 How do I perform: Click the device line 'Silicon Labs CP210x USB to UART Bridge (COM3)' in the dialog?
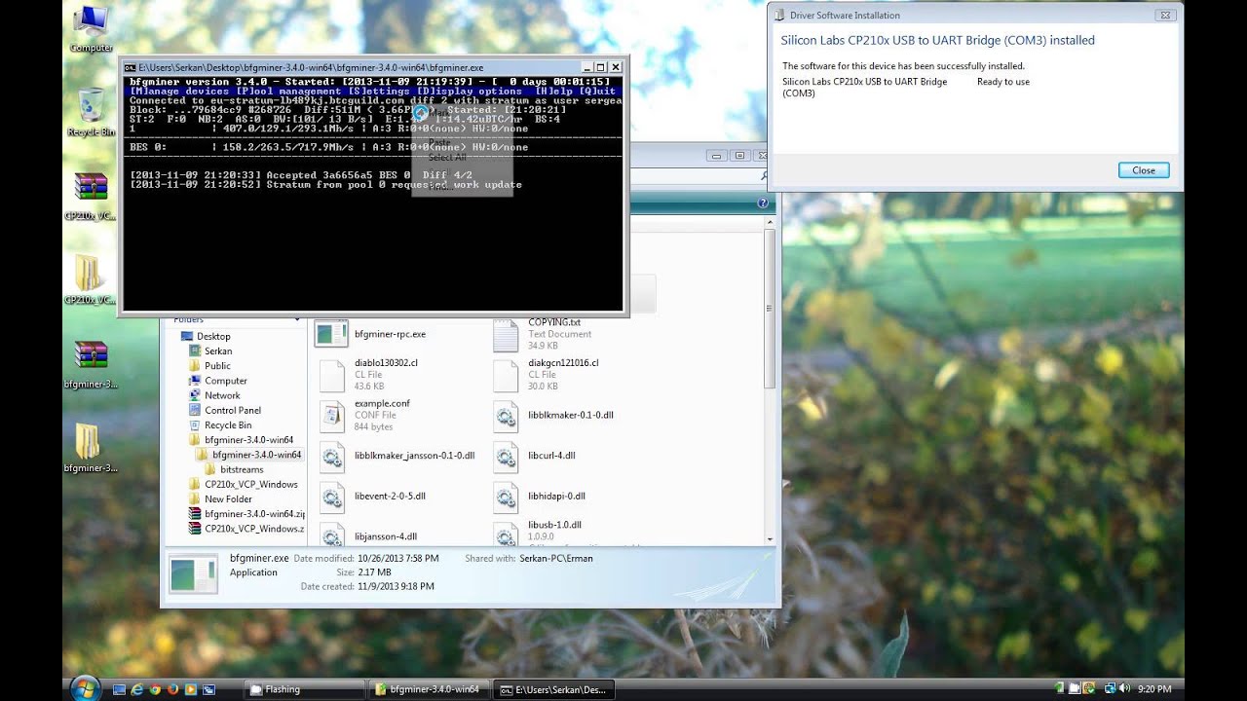(x=864, y=88)
